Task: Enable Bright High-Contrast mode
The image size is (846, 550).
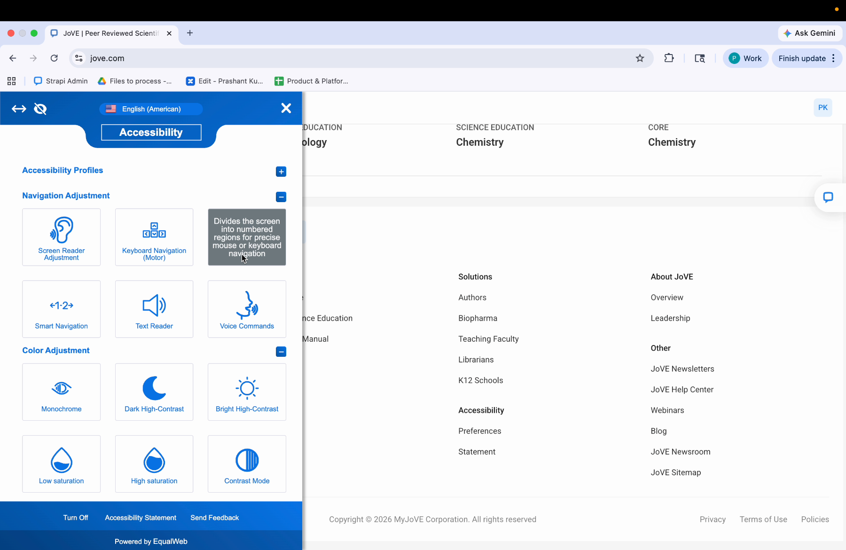Action: point(247,392)
